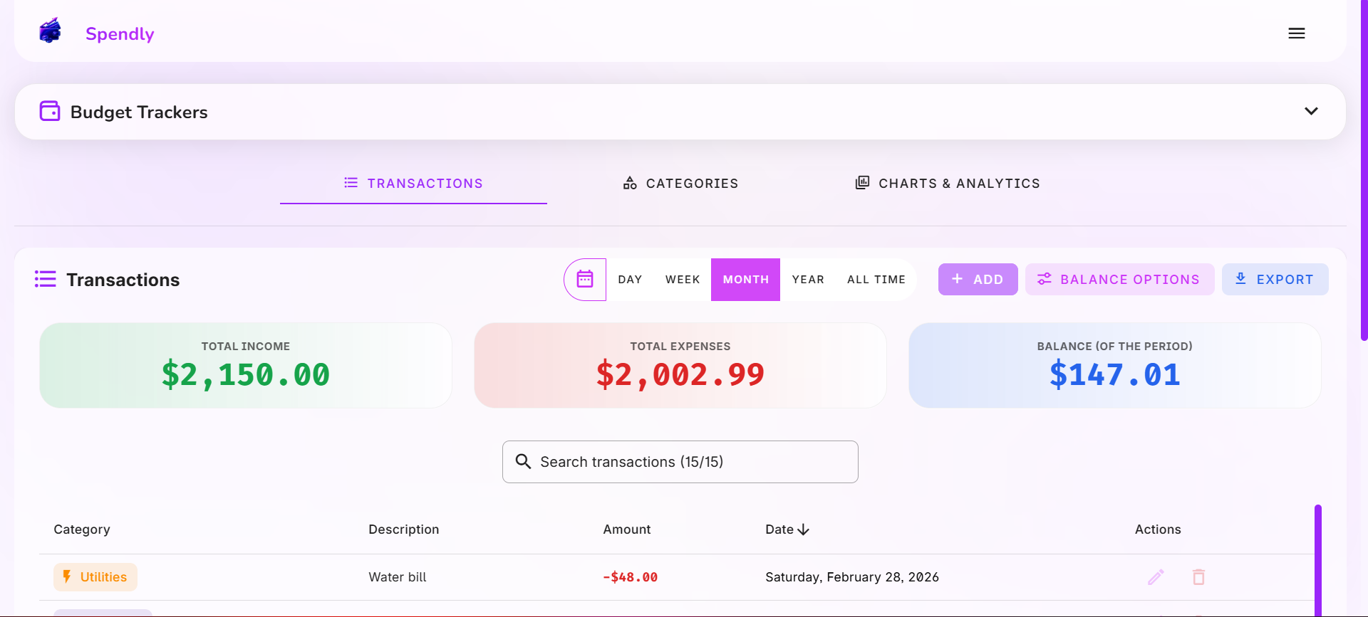This screenshot has height=617, width=1368.
Task: Click the Category column header
Action: coord(82,529)
